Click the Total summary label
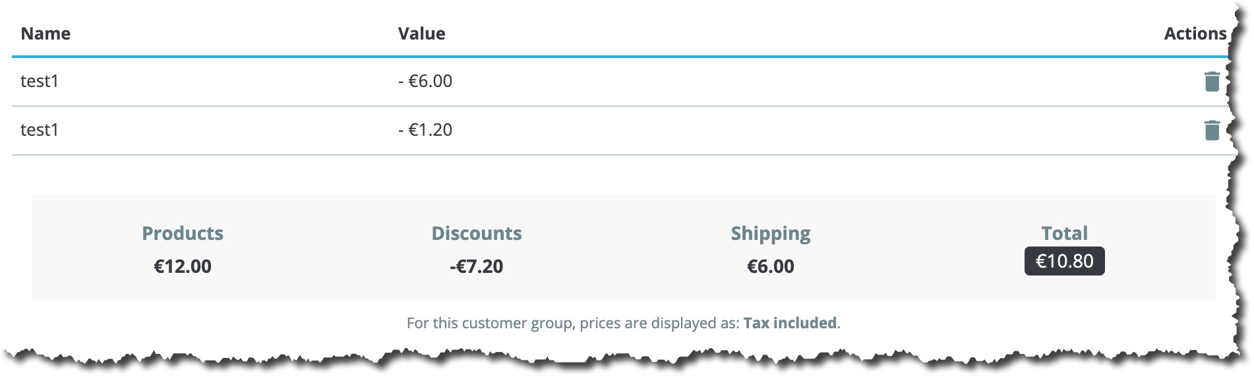The image size is (1254, 377). pyautogui.click(x=1064, y=233)
